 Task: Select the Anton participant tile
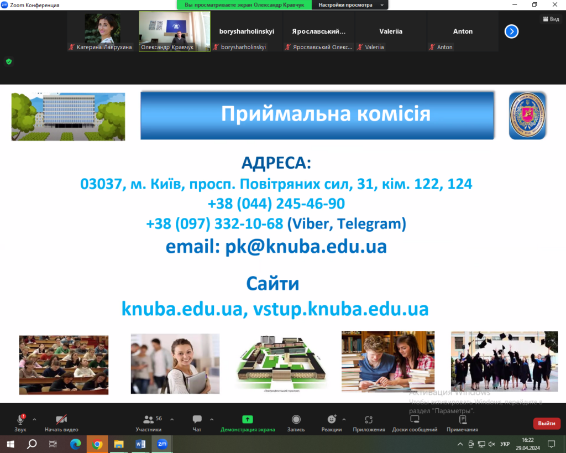point(463,32)
